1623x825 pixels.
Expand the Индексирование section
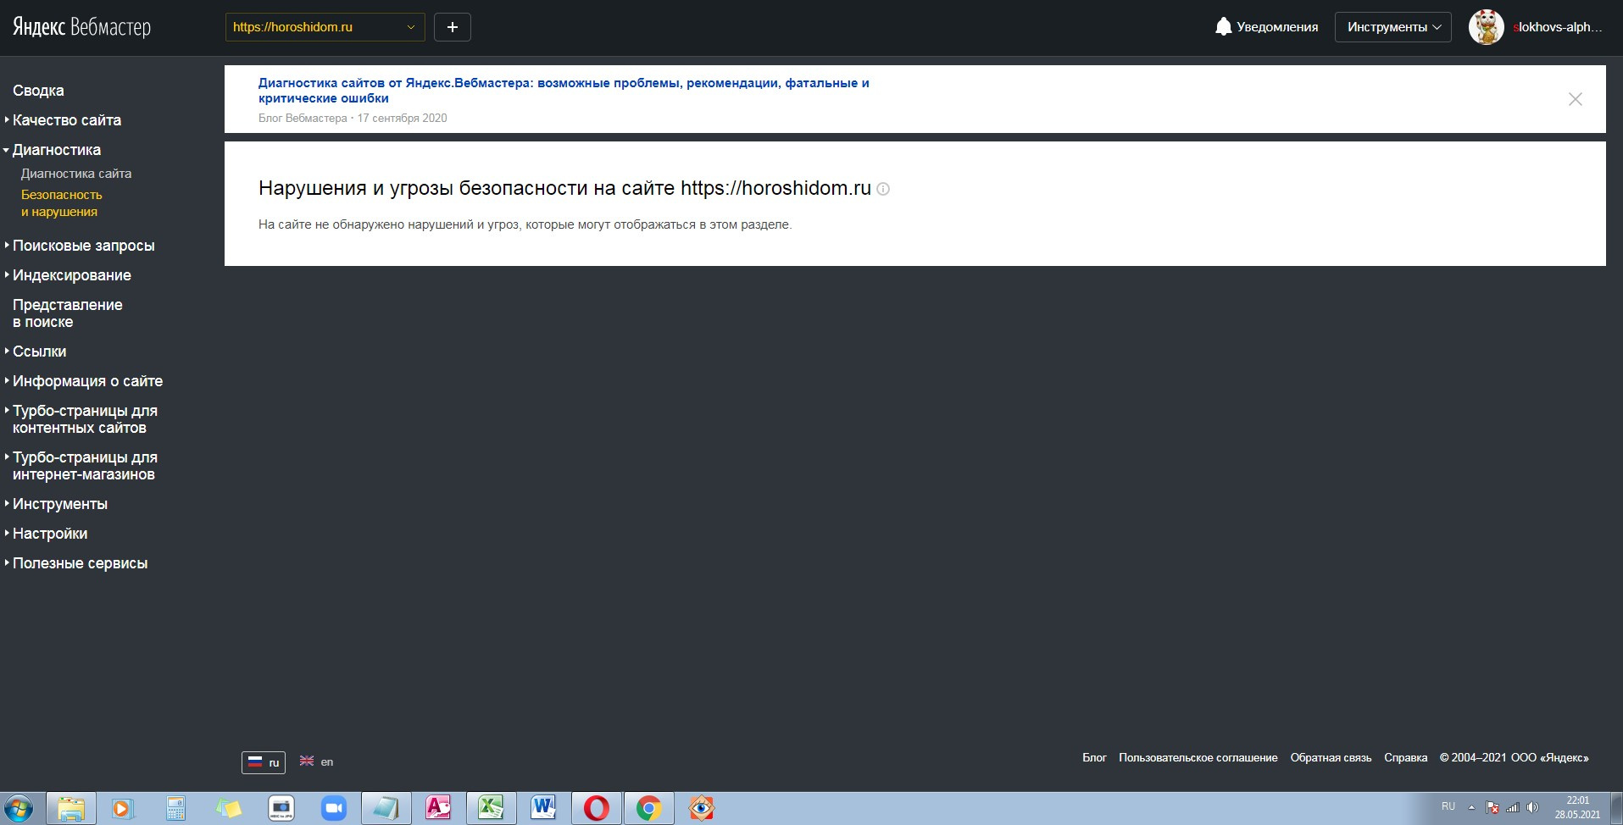71,275
